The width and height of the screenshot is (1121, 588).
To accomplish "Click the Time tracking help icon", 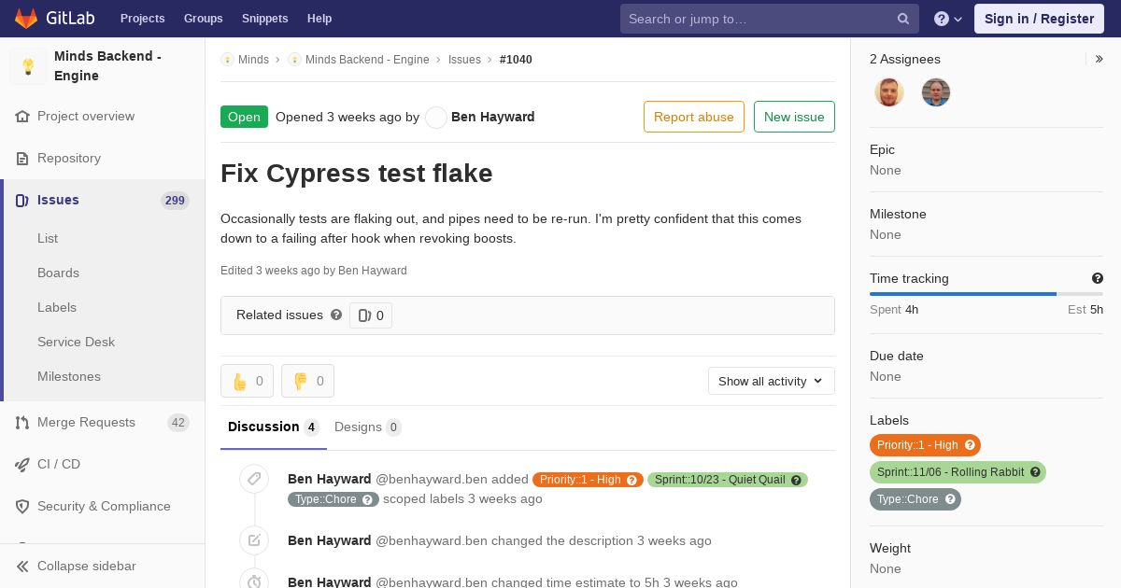I will tap(1098, 278).
